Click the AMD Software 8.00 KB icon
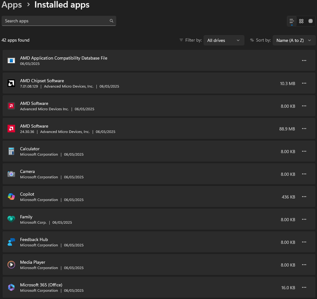Image resolution: width=317 pixels, height=299 pixels. [x=11, y=106]
